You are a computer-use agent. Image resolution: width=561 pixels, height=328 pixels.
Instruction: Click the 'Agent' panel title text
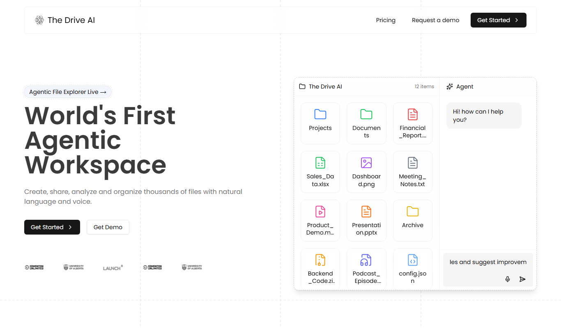464,87
